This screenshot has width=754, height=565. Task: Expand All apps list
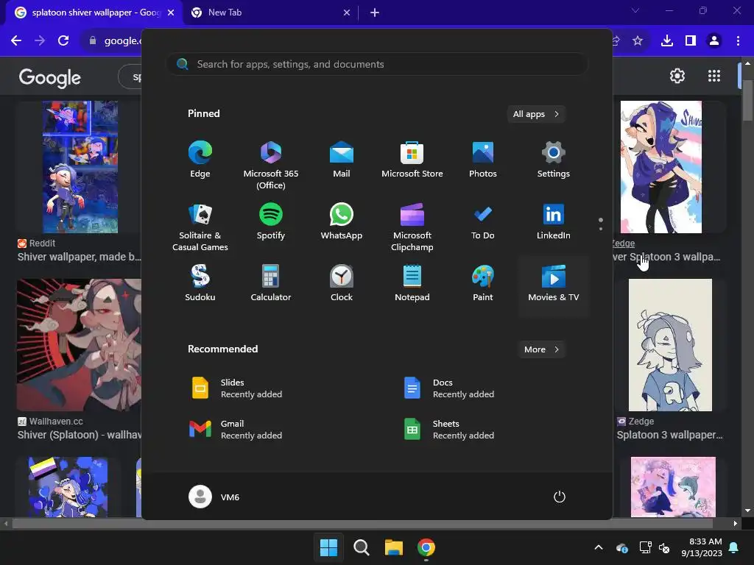click(536, 114)
